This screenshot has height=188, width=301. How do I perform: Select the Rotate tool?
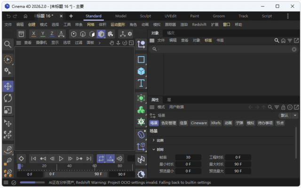8,98
